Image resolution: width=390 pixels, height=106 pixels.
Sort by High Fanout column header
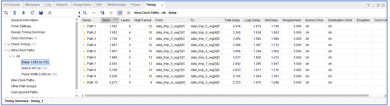click(x=143, y=20)
